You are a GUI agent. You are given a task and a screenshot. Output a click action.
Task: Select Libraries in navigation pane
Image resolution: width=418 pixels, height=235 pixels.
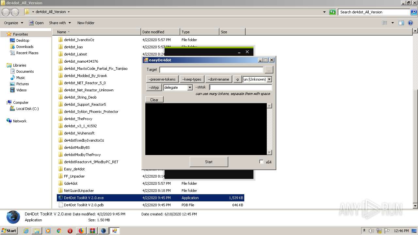(20, 65)
